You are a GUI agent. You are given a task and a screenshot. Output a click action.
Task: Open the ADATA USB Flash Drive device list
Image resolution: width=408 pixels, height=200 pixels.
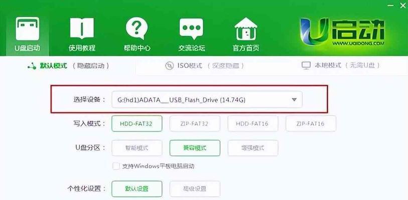point(207,99)
